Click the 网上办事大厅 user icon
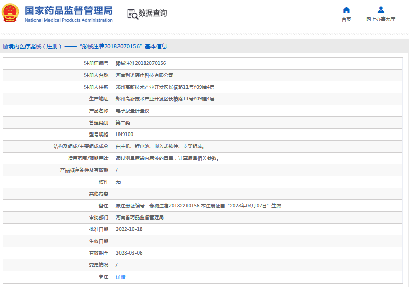This screenshot has height=287, width=409. point(381,10)
